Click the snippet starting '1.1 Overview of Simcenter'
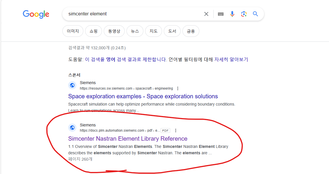This screenshot has width=329, height=174. [148, 150]
